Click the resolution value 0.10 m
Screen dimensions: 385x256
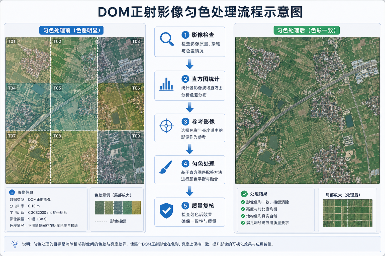click(34, 206)
